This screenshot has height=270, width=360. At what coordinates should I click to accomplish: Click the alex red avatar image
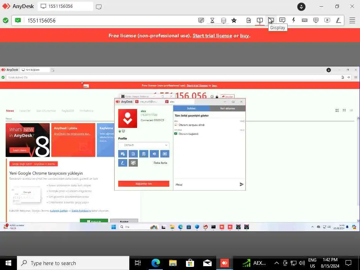(x=128, y=118)
